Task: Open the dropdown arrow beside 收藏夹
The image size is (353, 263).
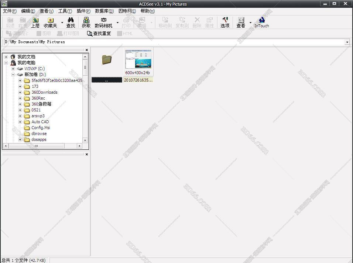Action: pos(62,23)
